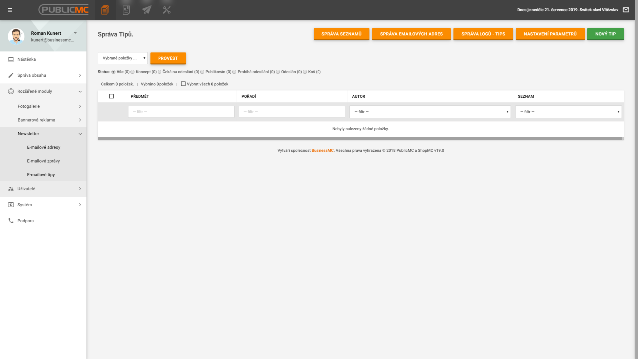The image size is (638, 359).
Task: Create a Nový tip
Action: click(x=606, y=34)
